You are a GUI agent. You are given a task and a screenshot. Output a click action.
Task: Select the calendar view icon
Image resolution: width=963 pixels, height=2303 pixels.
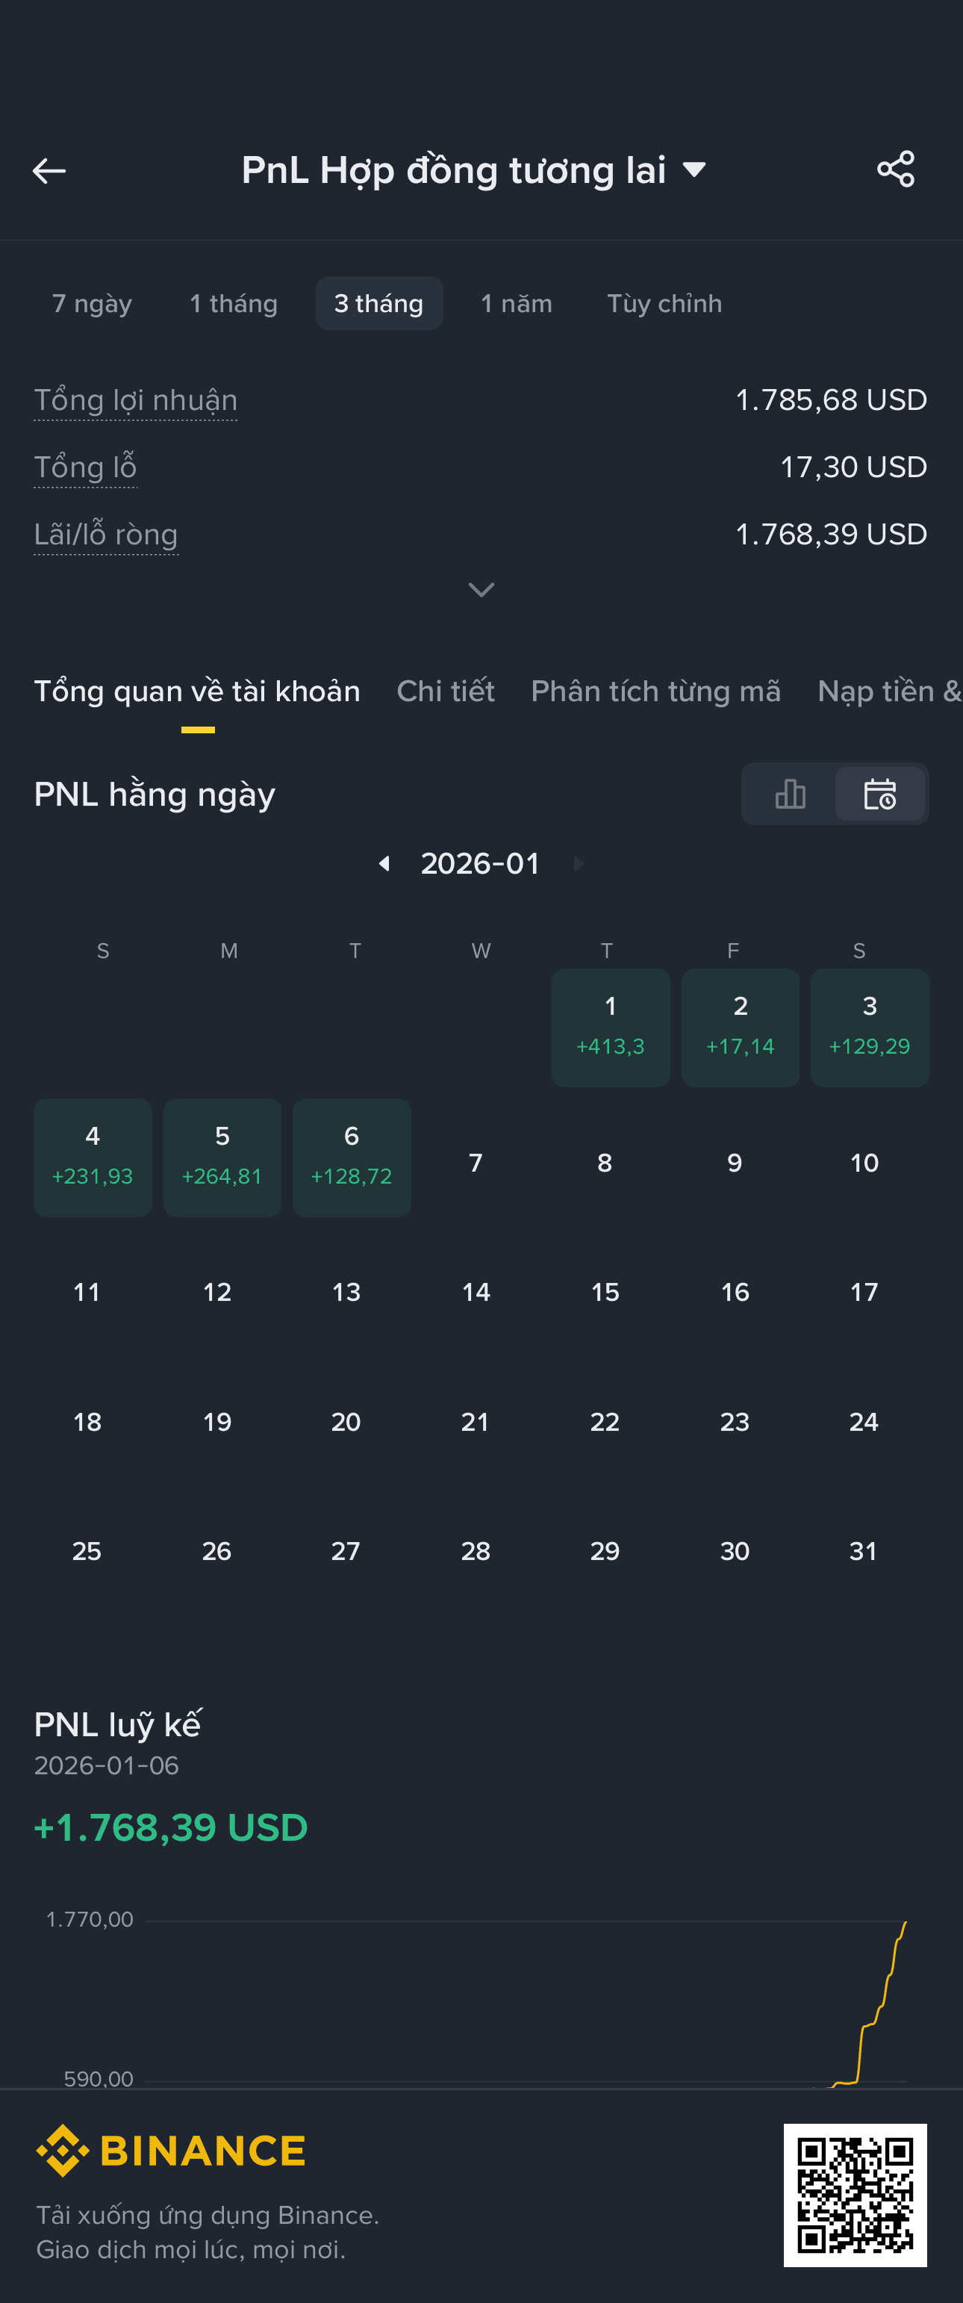(880, 794)
